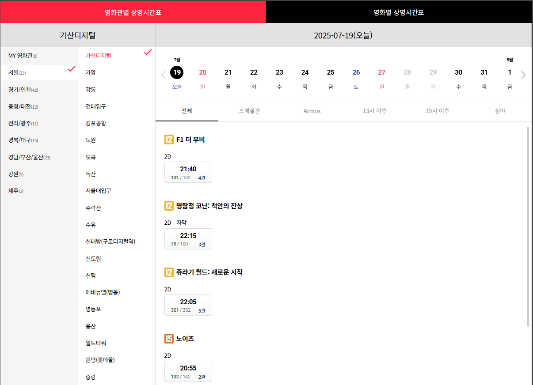The width and height of the screenshot is (533, 385).
Task: Choose Monday date 21
Action: tap(228, 72)
